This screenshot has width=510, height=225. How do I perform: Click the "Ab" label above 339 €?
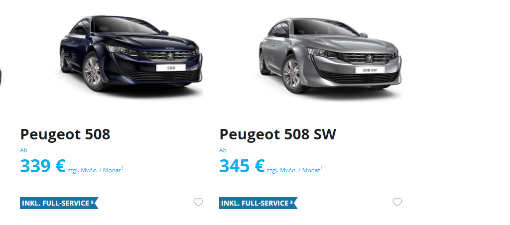(x=23, y=150)
